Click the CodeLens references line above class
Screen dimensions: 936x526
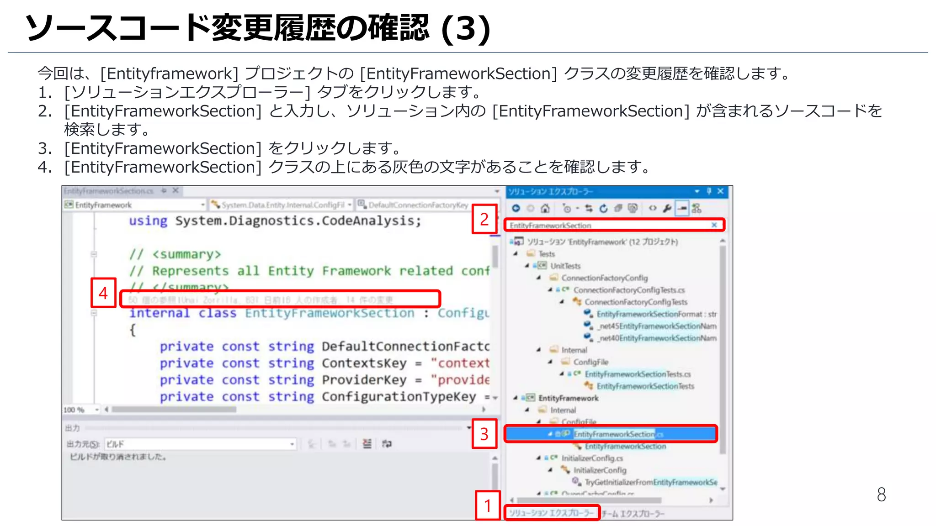point(261,300)
